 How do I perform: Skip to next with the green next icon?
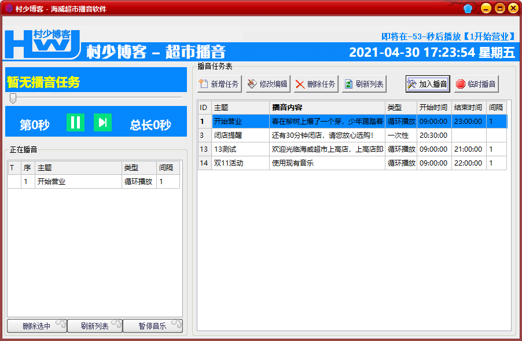click(x=102, y=123)
